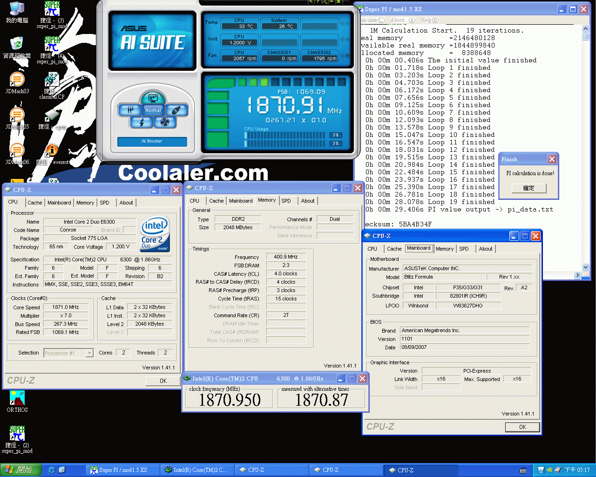Click the AI Suite CPU usage first bar
The height and width of the screenshot is (477, 596).
click(x=284, y=135)
